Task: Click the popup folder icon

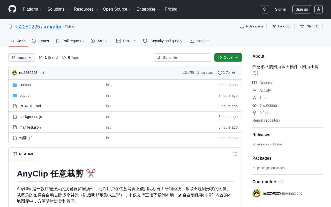Action: 15,95
